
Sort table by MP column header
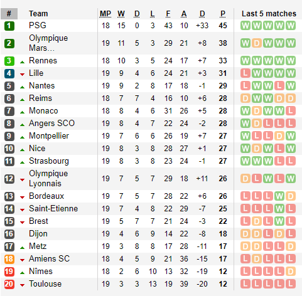point(105,14)
